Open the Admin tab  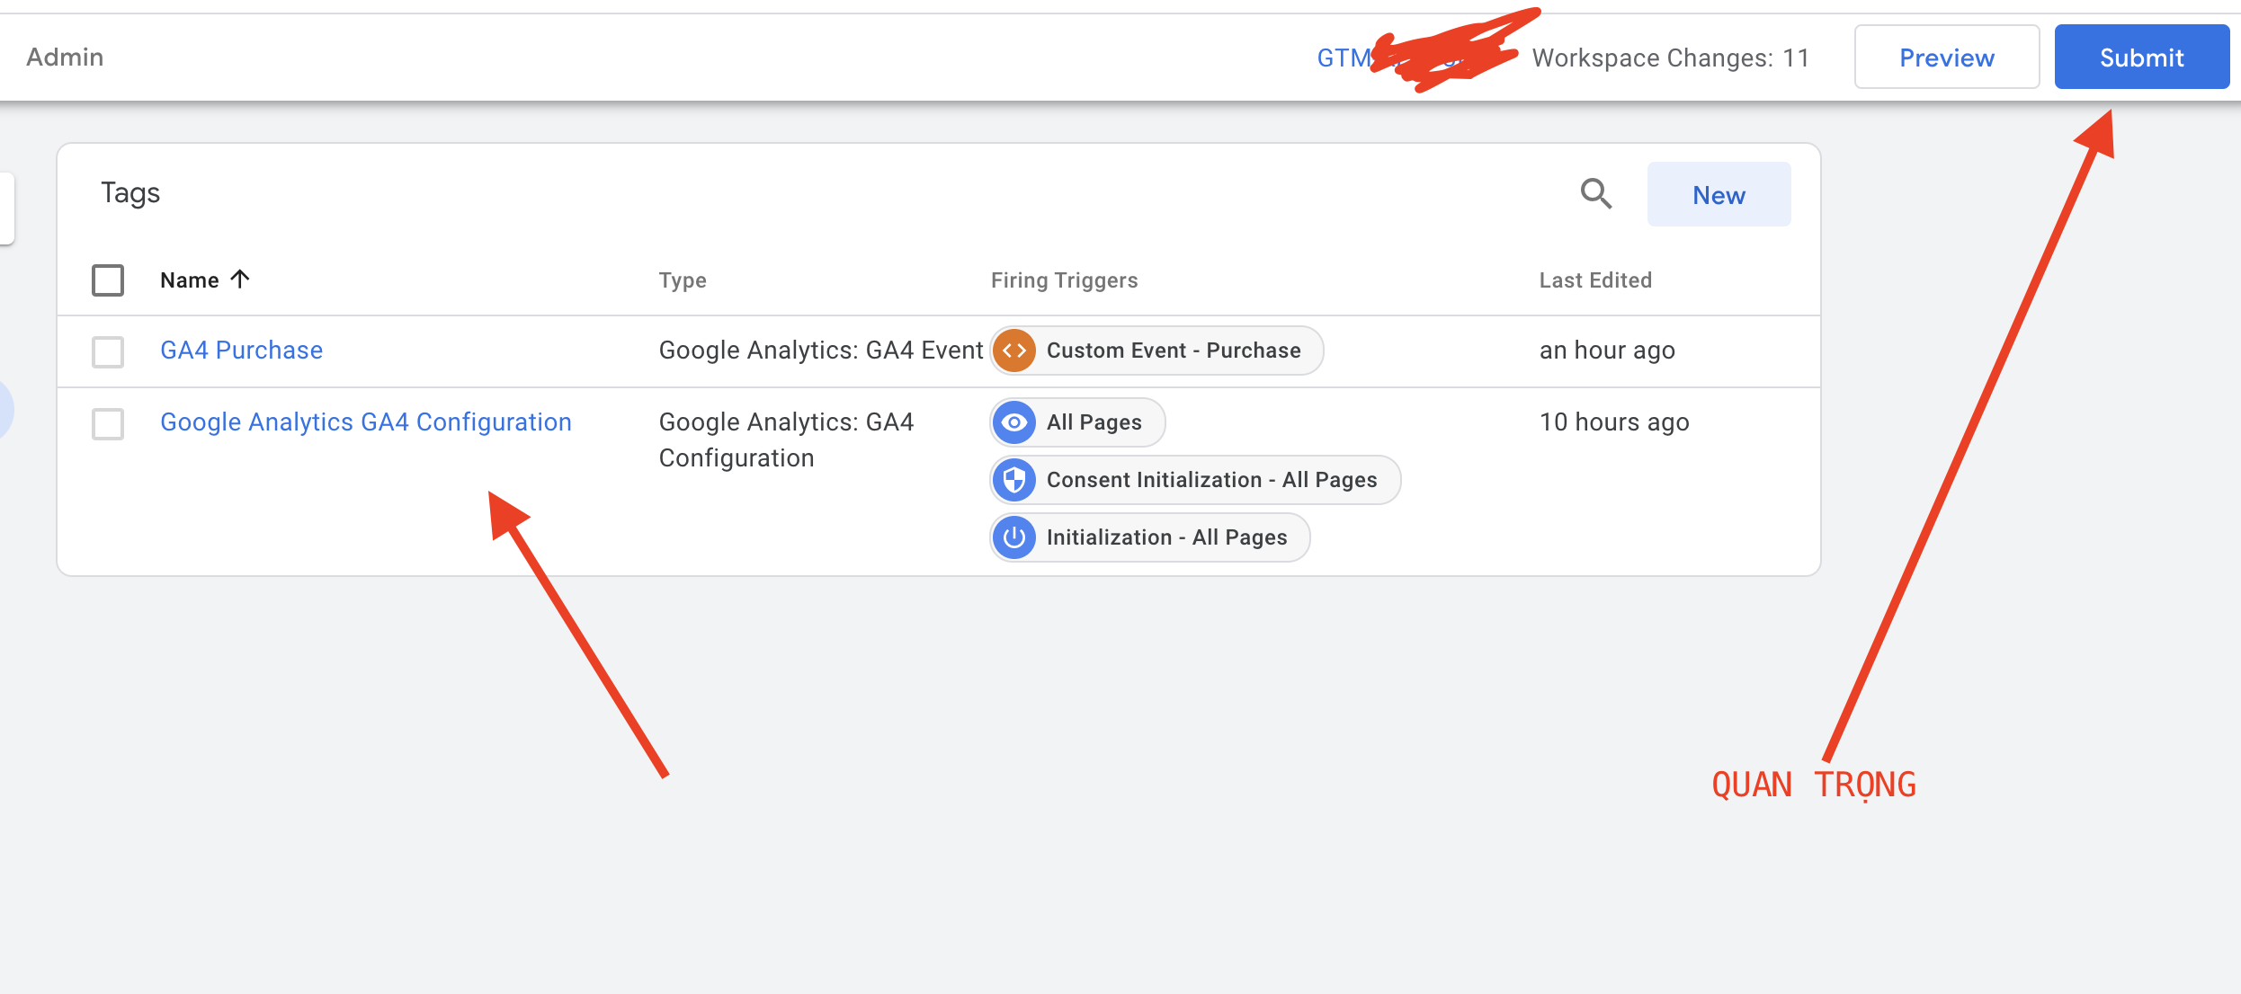[x=65, y=58]
